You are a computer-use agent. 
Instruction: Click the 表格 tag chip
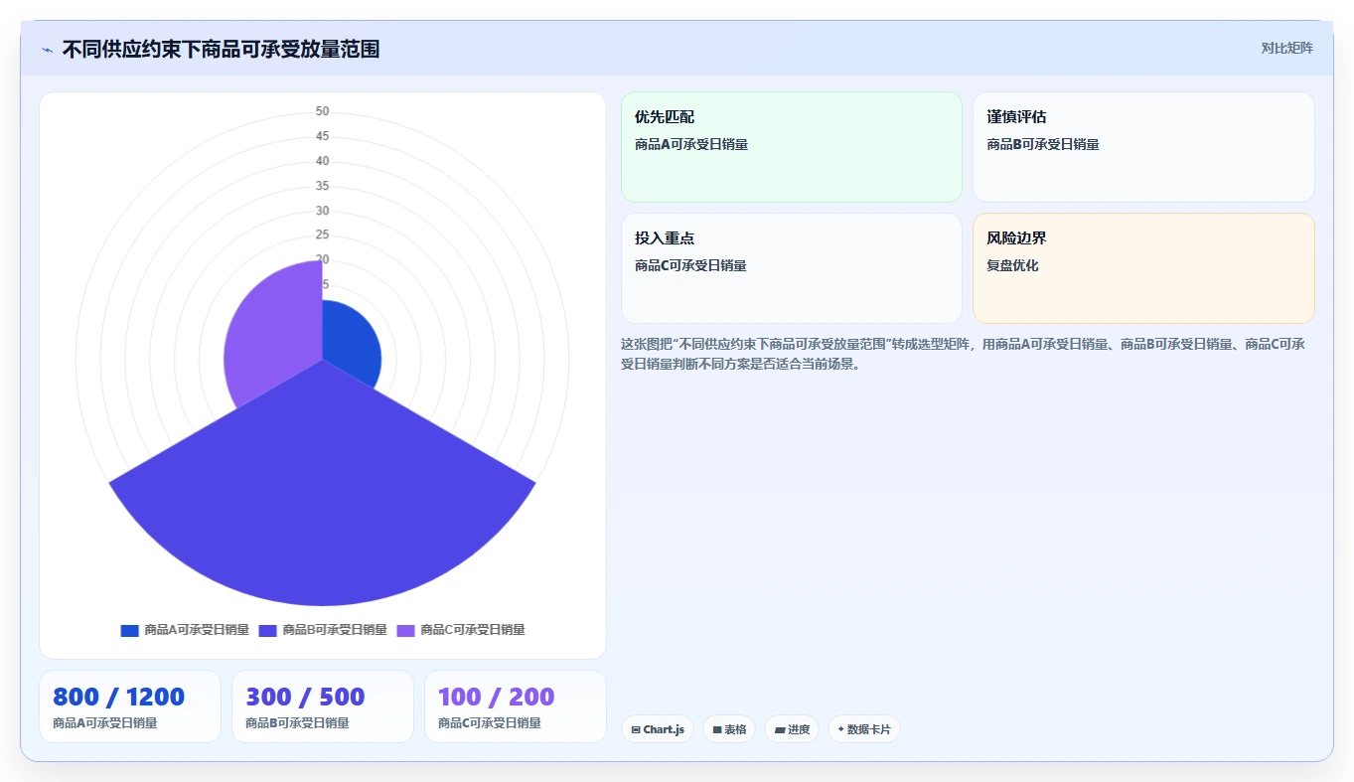729,729
